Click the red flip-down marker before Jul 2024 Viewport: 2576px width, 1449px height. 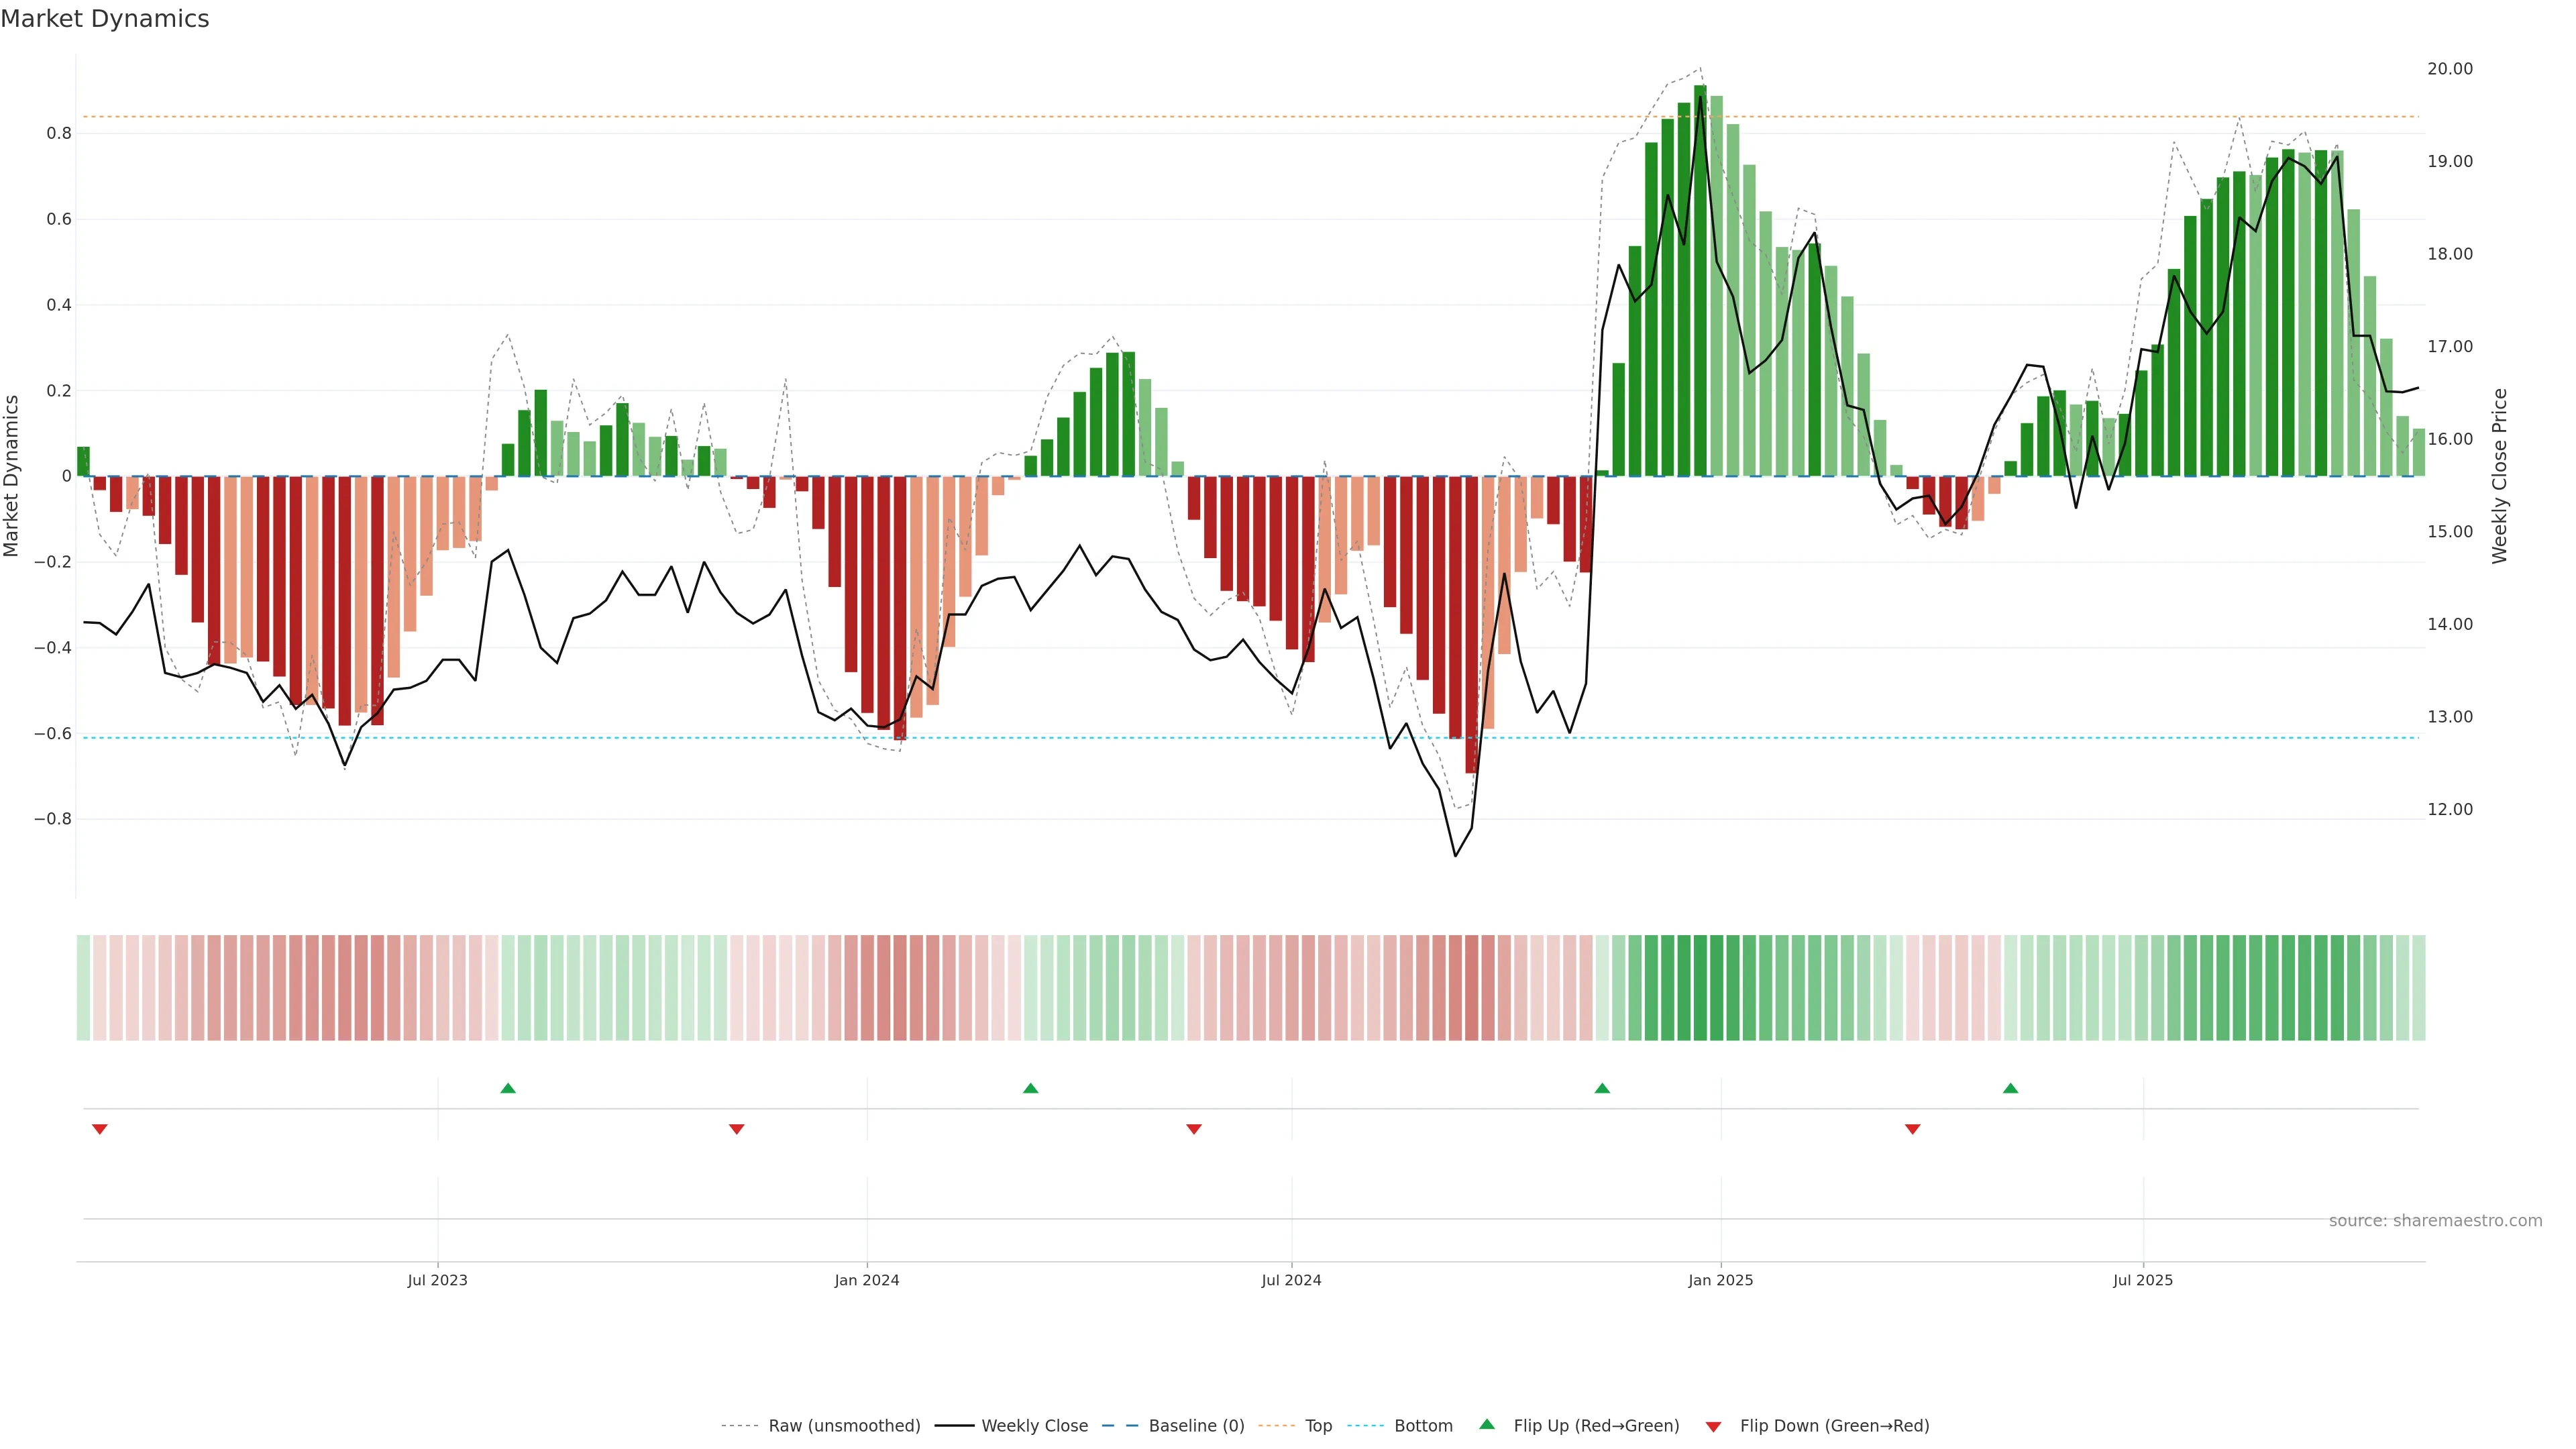click(x=1194, y=1129)
